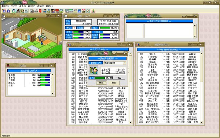Image resolution: width=220 pixels, height=138 pixels.
Task: Click up arrow of sales ranking scrollbar
Action: click(x=201, y=54)
